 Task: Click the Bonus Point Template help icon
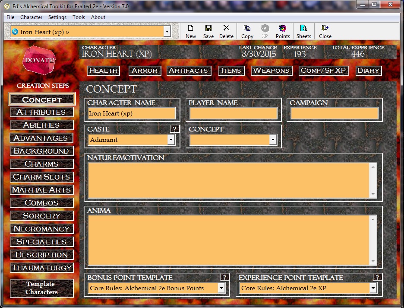(224, 277)
